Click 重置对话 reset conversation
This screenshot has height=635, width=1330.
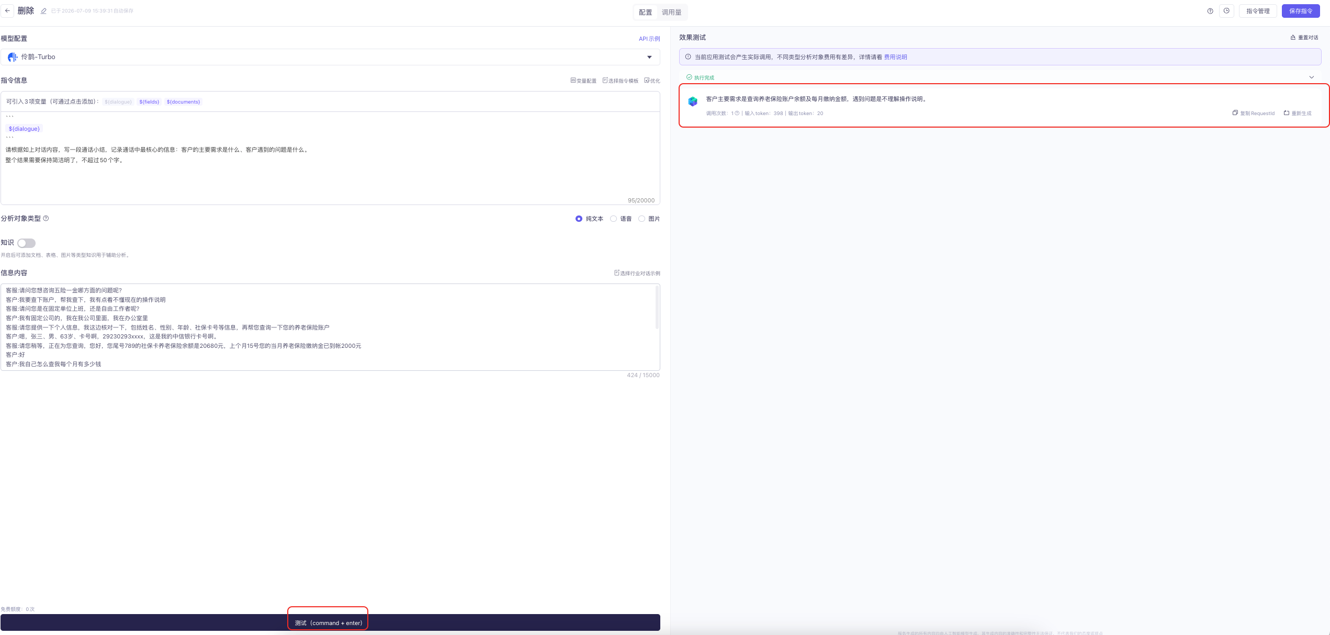[x=1304, y=38]
